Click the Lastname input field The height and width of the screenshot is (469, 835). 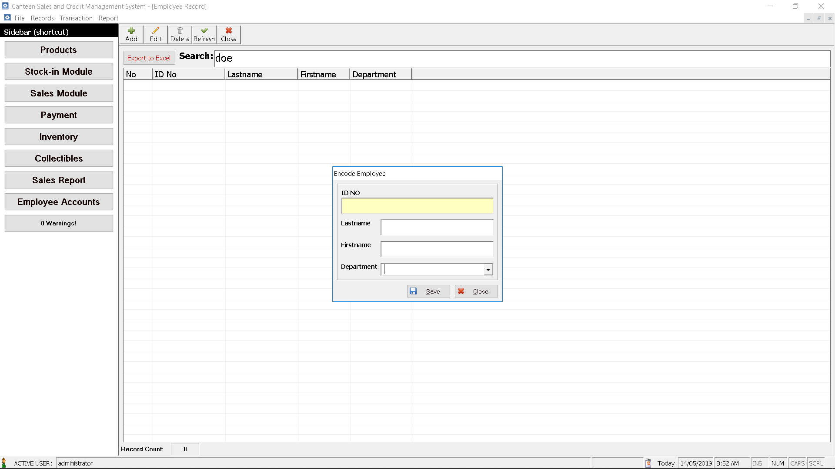pos(437,227)
